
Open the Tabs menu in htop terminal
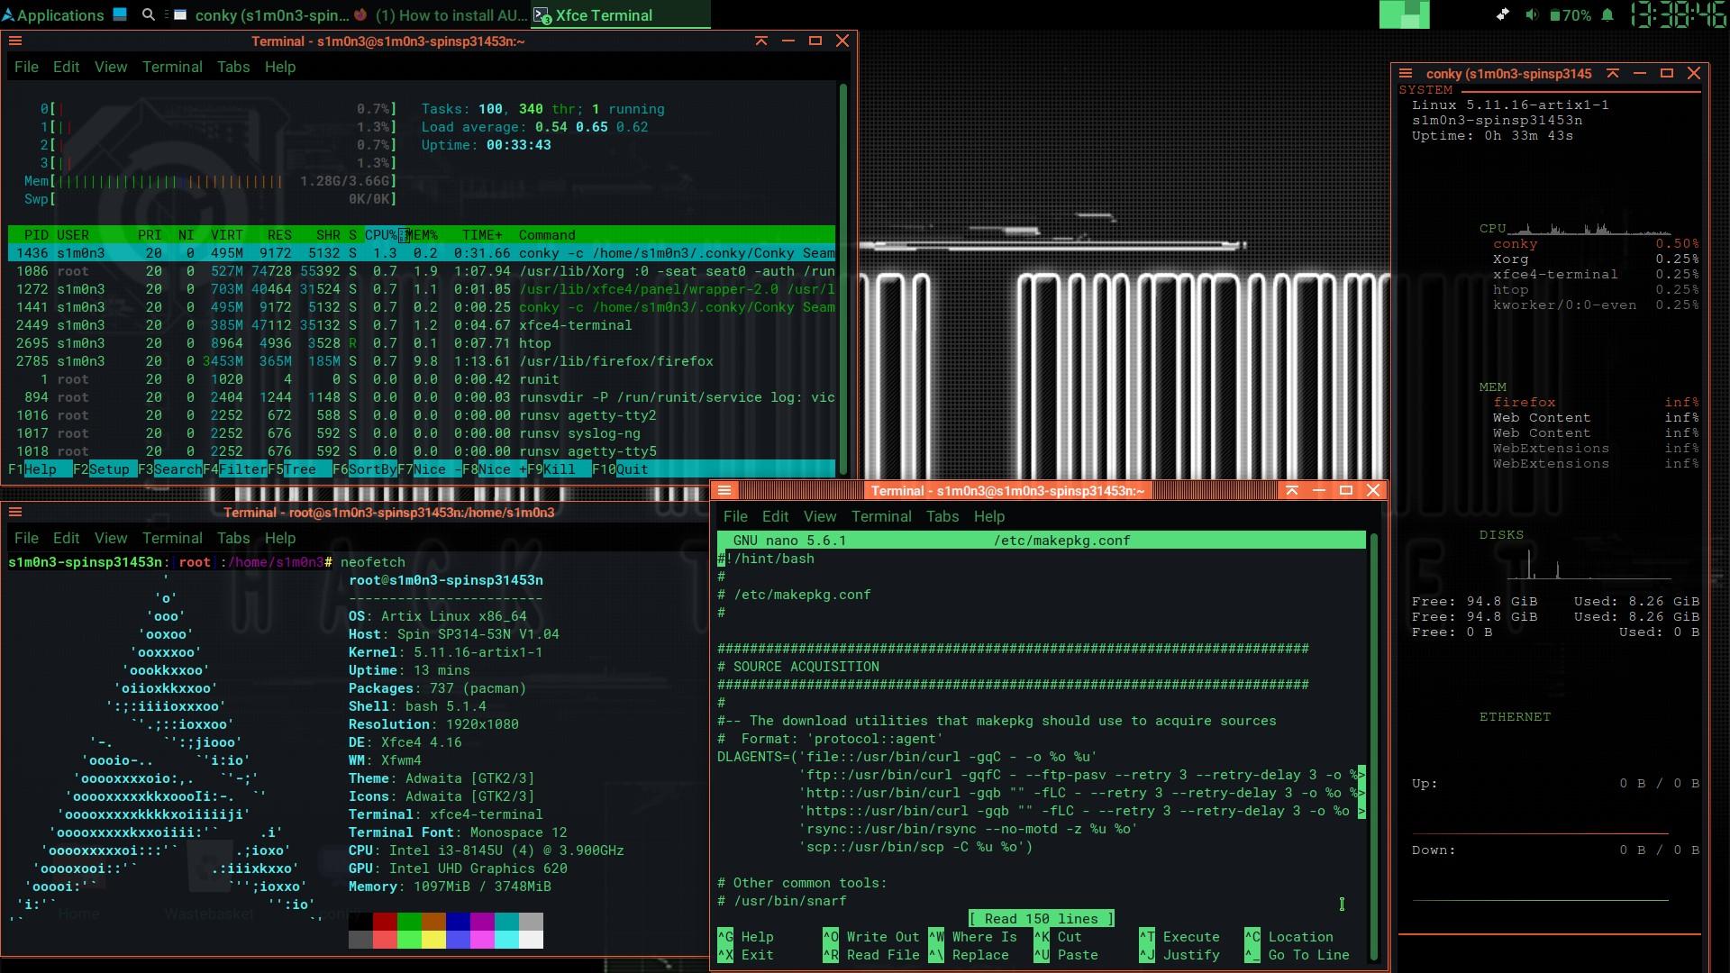point(232,67)
